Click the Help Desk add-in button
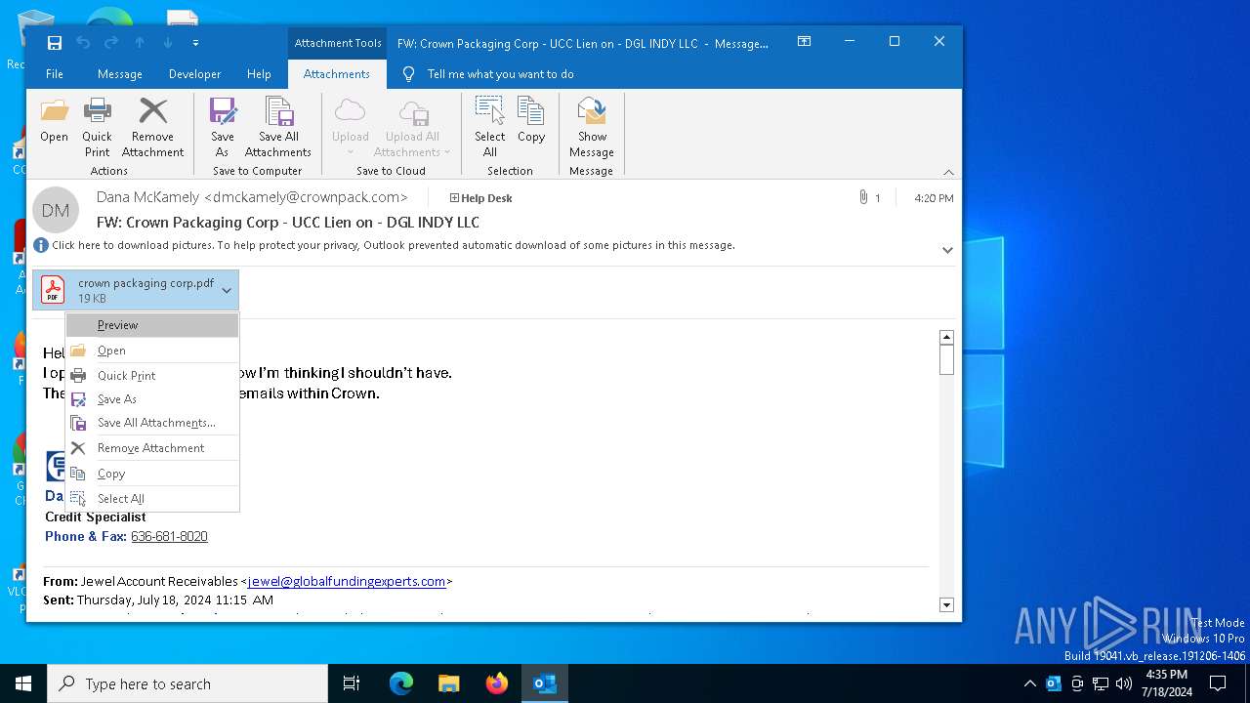This screenshot has width=1250, height=703. coord(480,198)
